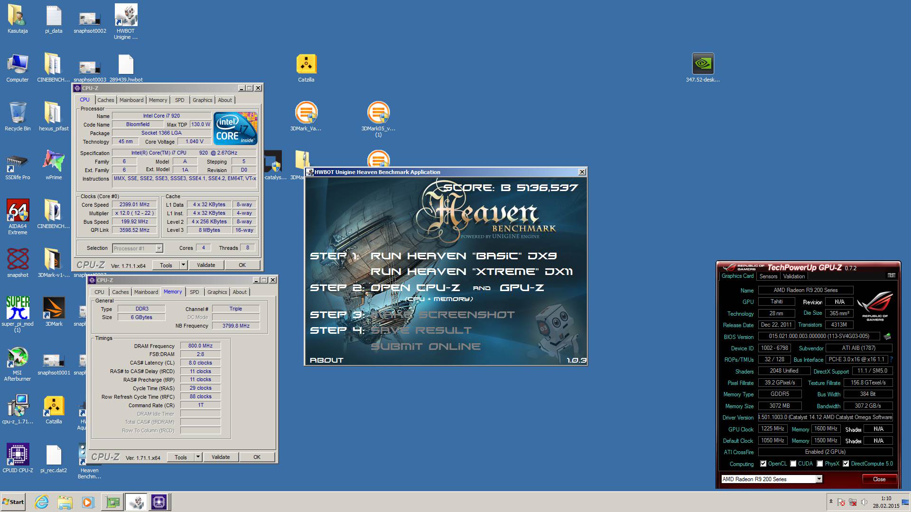911x512 pixels.
Task: Open the pi_data file on desktop
Action: coord(54,19)
